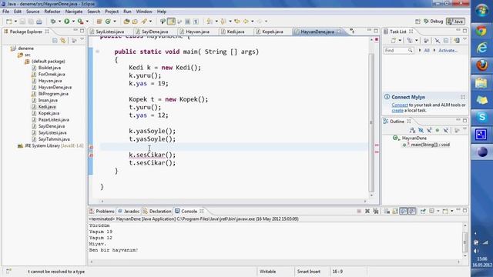493x277 pixels.
Task: Click the Activate... link in Task List
Action: point(448,50)
